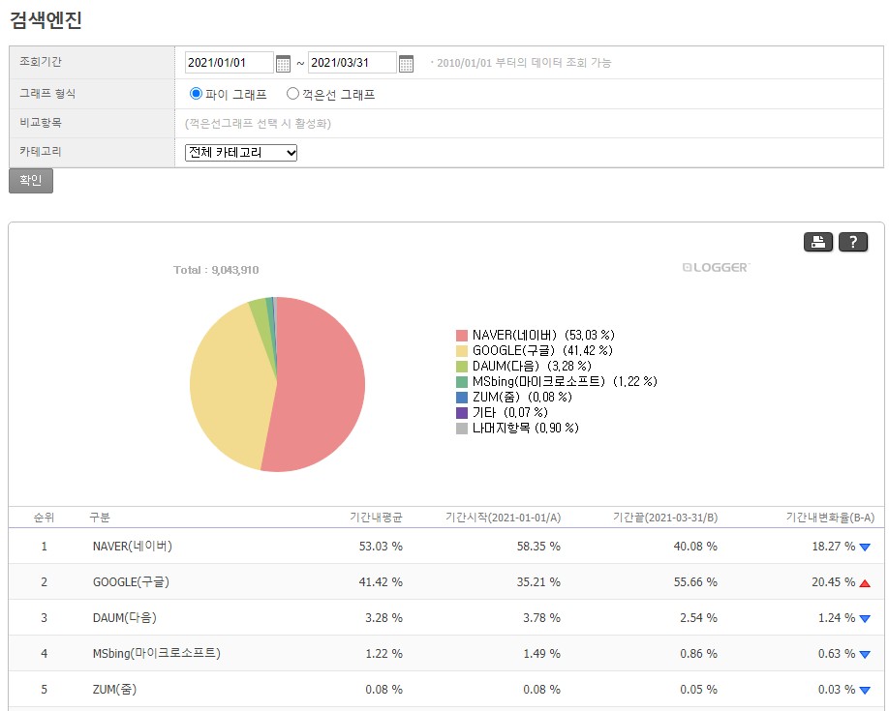Click the 58.35 % period start cell
The height and width of the screenshot is (711, 889).
pyautogui.click(x=538, y=547)
